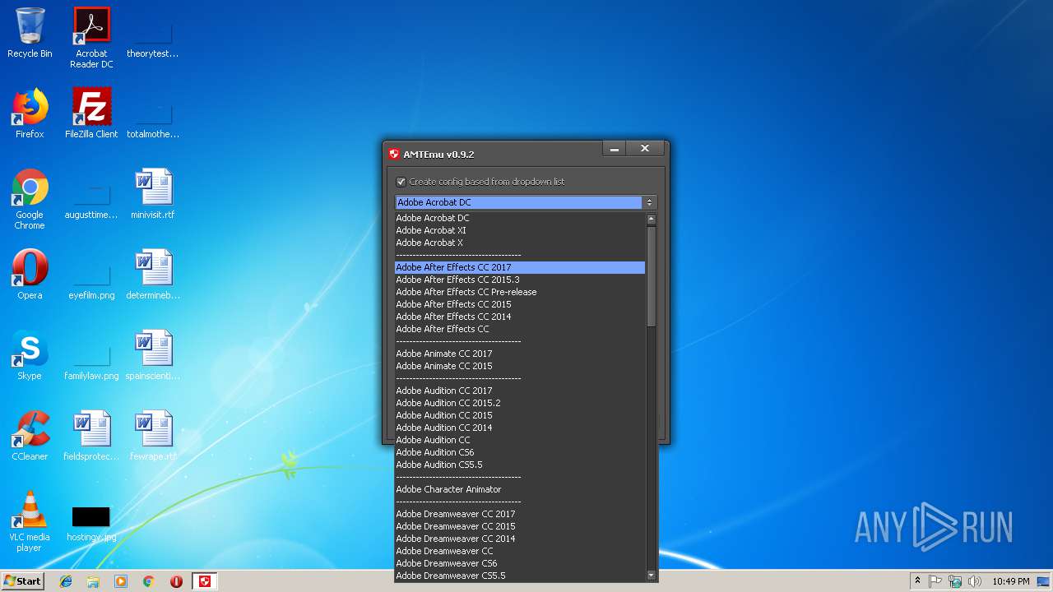This screenshot has height=592, width=1053.
Task: Click the Opera icon in the taskbar
Action: (x=176, y=581)
